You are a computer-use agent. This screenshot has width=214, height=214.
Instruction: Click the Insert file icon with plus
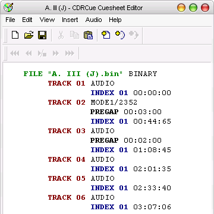[x=106, y=35]
